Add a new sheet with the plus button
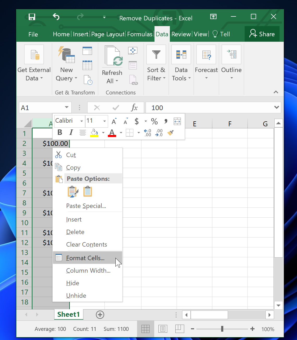The height and width of the screenshot is (340, 297). 100,315
